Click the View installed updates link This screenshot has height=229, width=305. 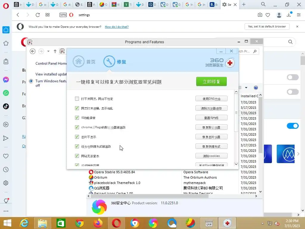[x=51, y=74]
